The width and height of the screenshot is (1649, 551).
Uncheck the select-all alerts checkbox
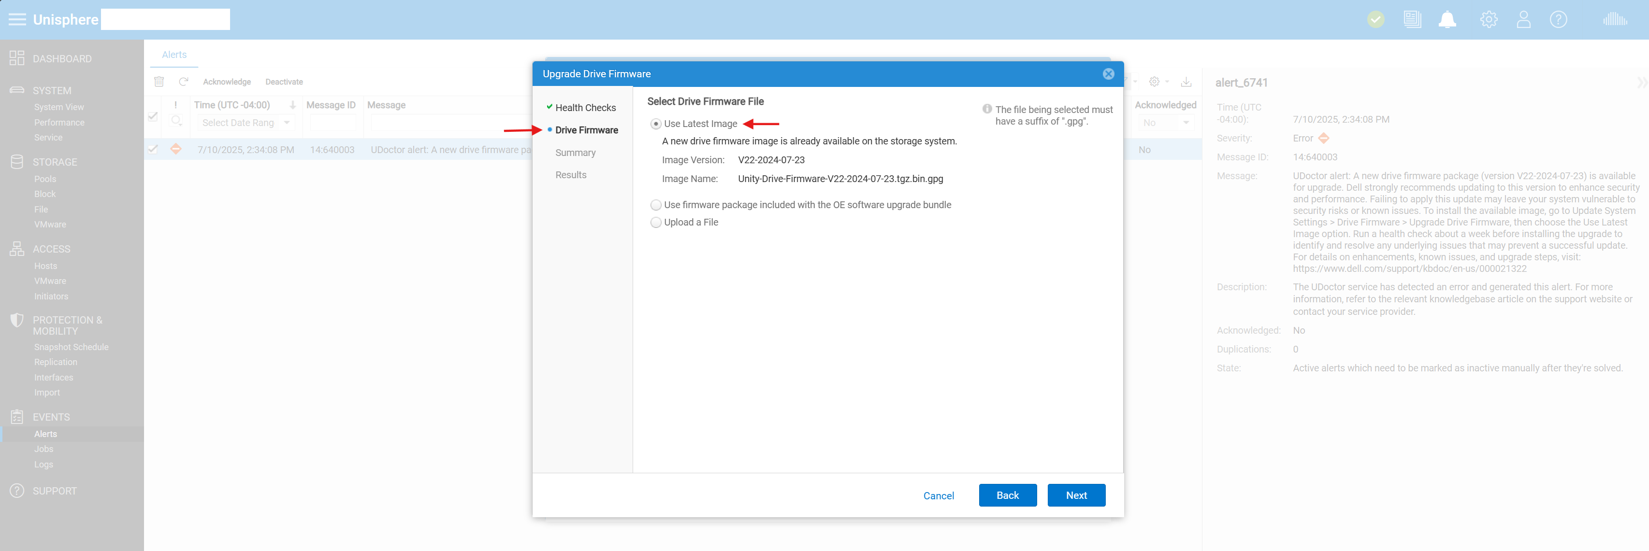[153, 116]
